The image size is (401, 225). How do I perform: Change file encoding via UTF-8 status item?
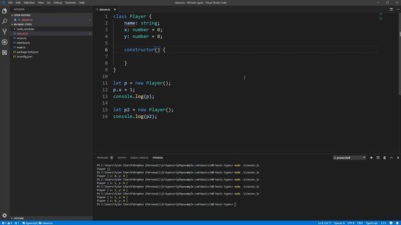351,223
